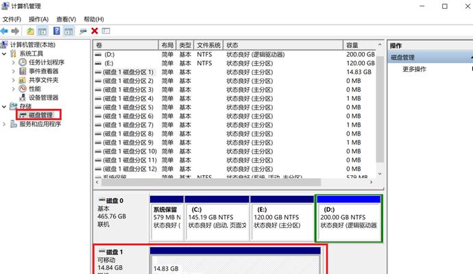Click the scroll-down arrow of volume list
This screenshot has width=473, height=274.
(380, 174)
